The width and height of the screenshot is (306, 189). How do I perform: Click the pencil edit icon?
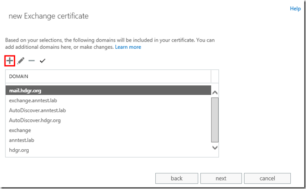[21, 61]
